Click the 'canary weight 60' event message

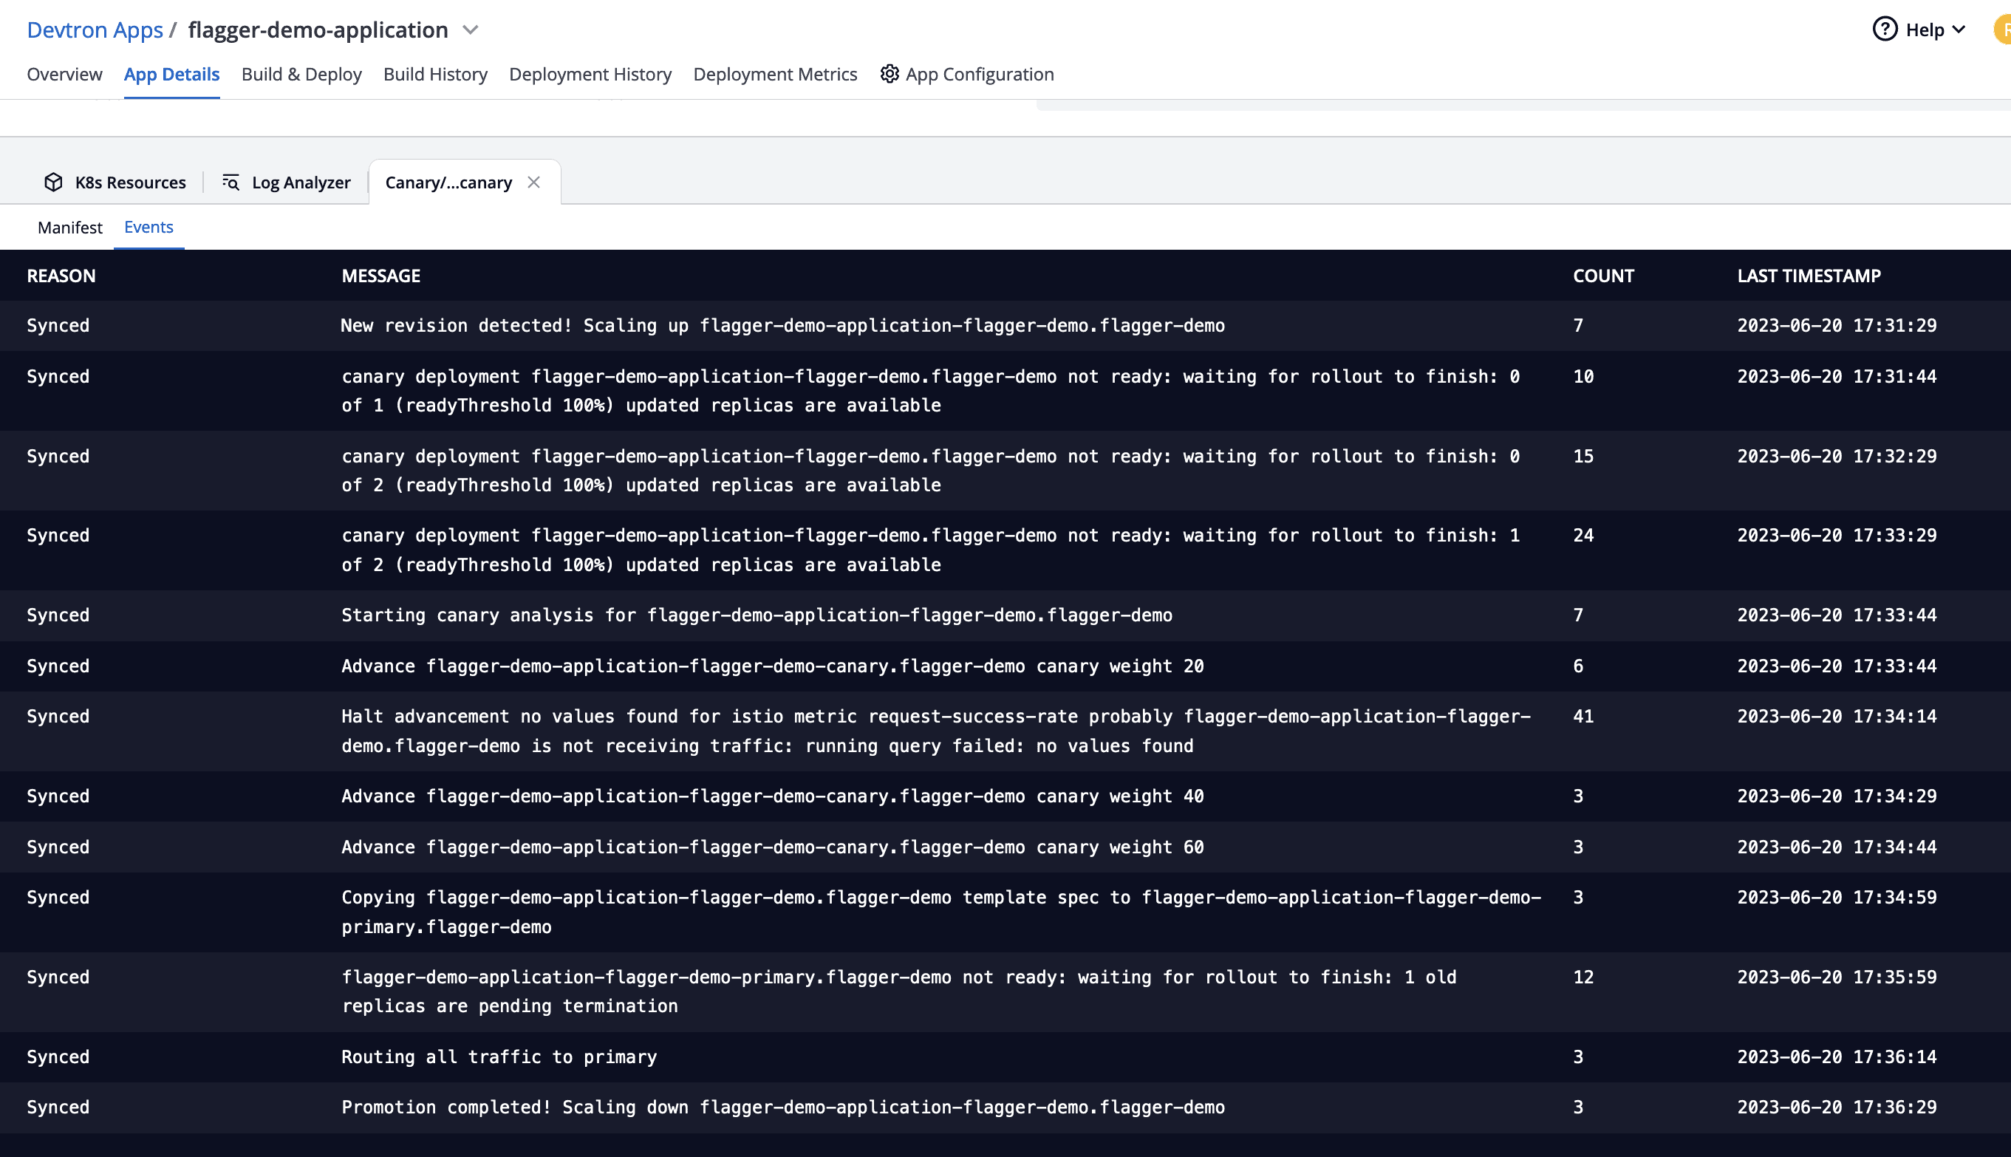[773, 847]
